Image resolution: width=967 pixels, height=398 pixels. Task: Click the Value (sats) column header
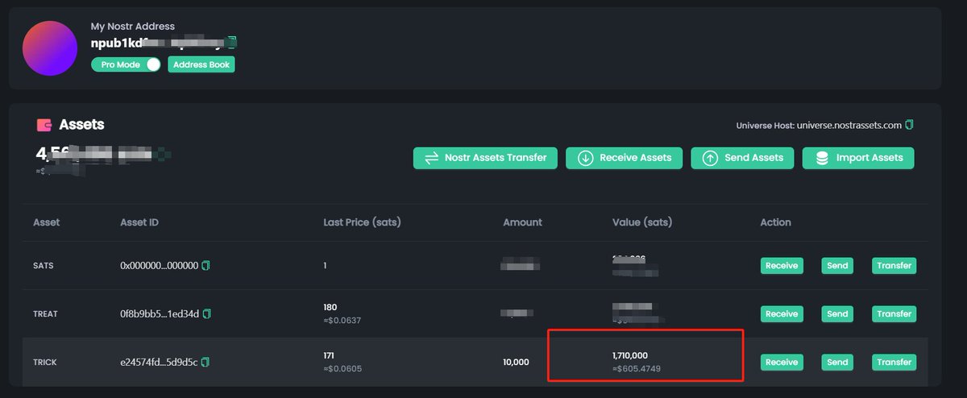642,222
